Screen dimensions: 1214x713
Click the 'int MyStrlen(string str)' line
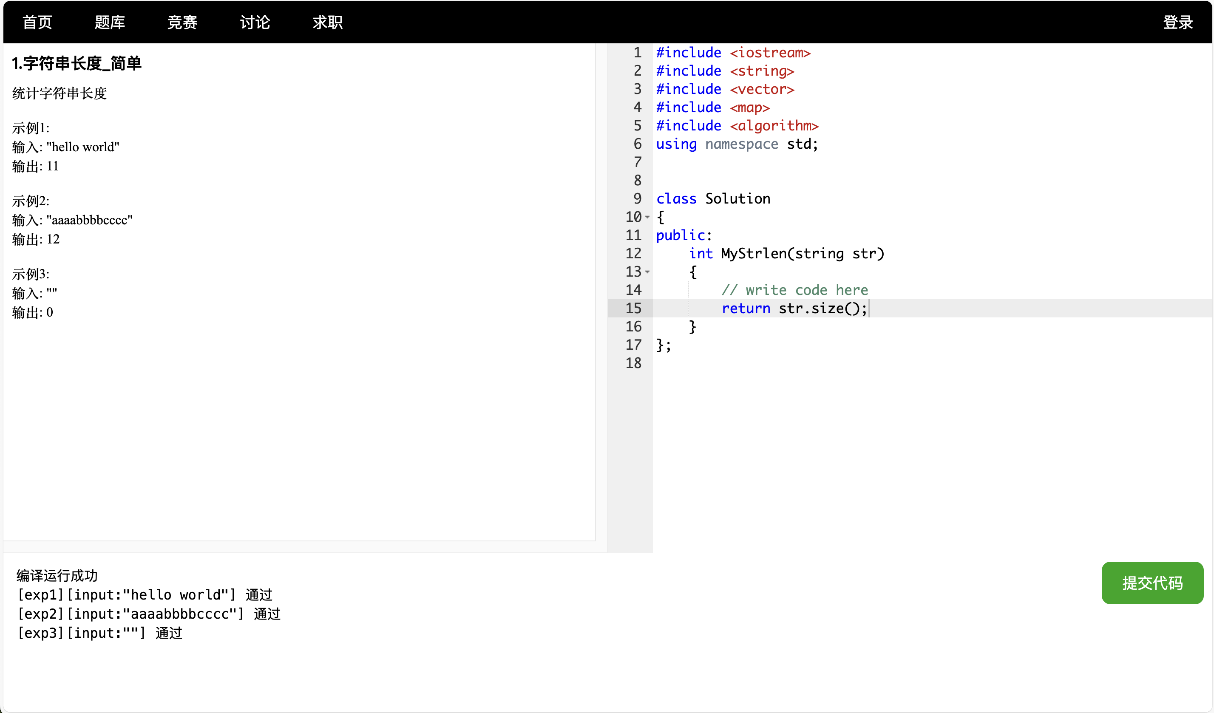coord(786,253)
